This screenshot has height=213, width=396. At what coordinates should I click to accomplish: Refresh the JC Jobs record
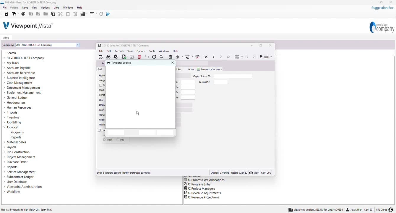click(x=154, y=57)
